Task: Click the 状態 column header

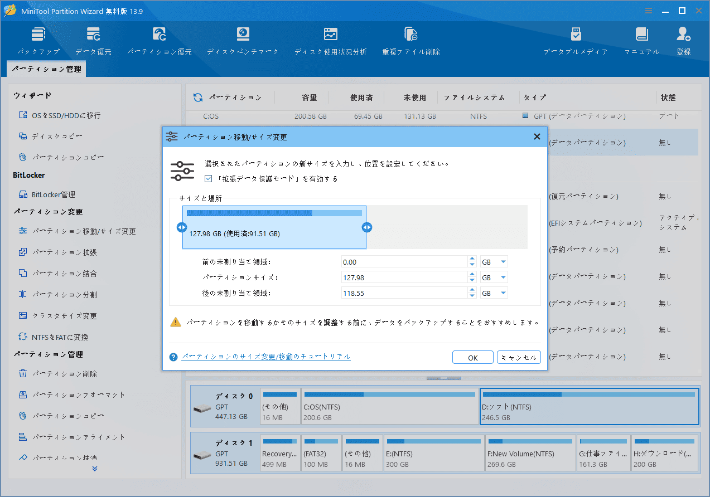Action: pos(668,98)
